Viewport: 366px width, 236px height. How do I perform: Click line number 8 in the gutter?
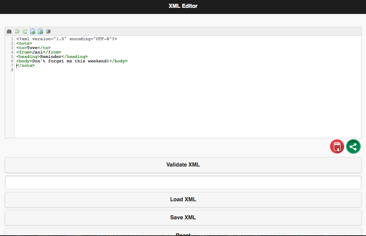point(12,70)
